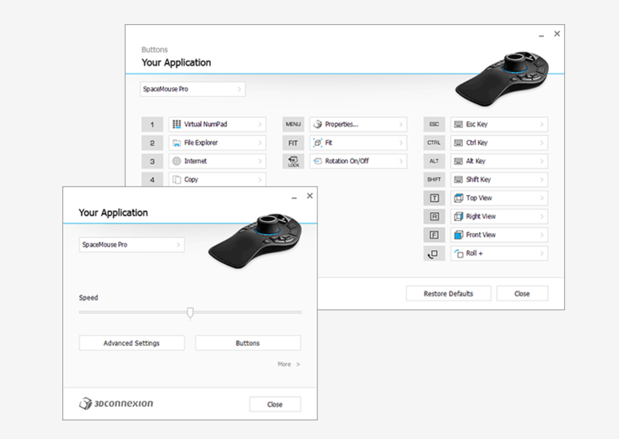Open SpaceMouse Pro device selector in Buttons window
Image resolution: width=619 pixels, height=439 pixels.
click(x=193, y=89)
